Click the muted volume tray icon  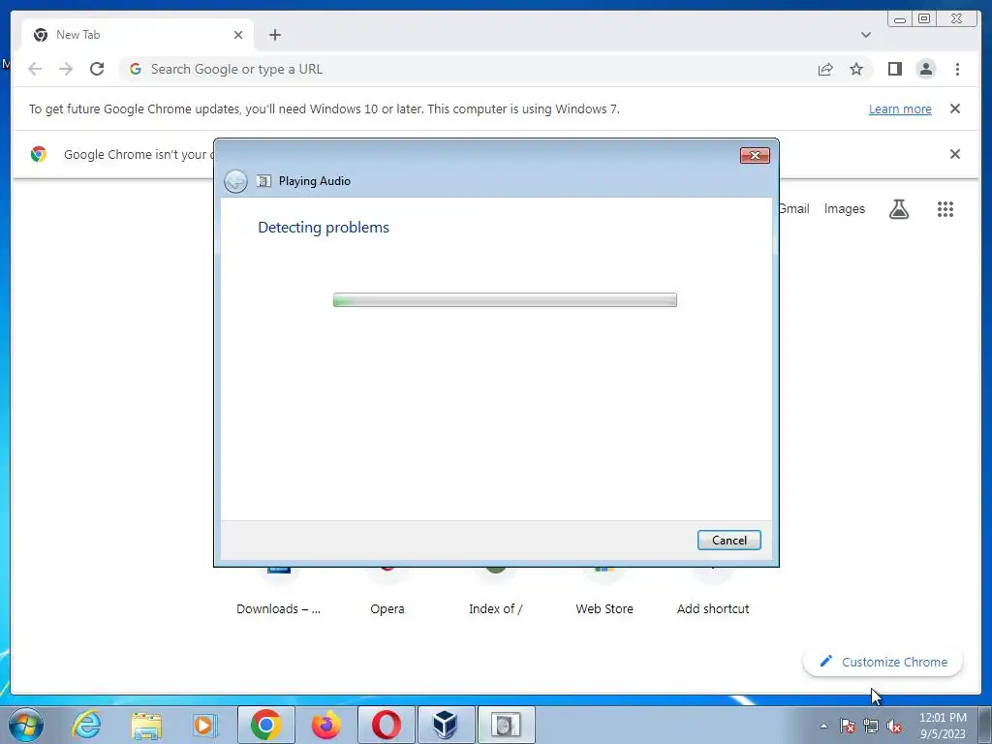pos(894,726)
